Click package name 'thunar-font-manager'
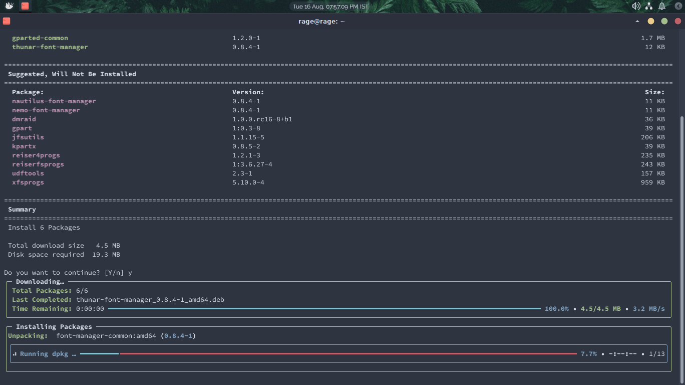 pos(50,47)
